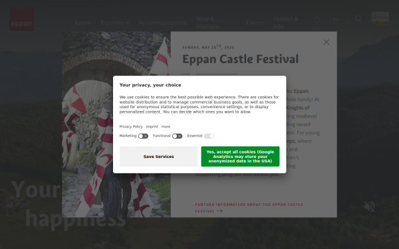Click the Essential cookies switch
The width and height of the screenshot is (399, 249).
point(209,136)
